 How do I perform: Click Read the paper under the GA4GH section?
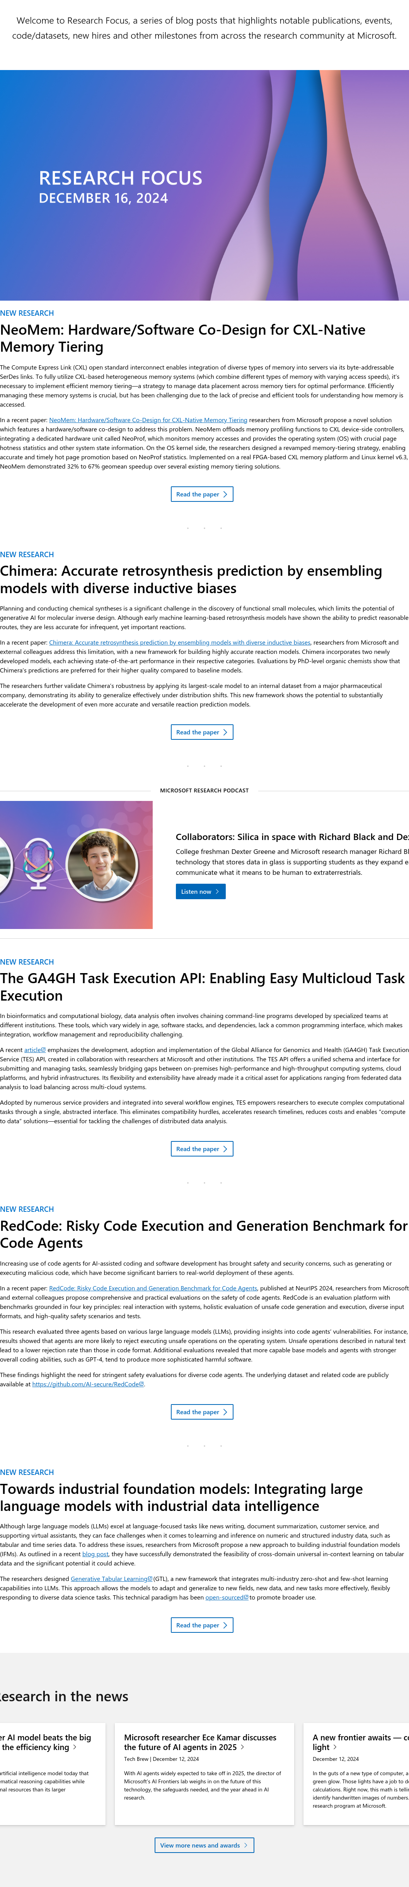(x=202, y=1149)
